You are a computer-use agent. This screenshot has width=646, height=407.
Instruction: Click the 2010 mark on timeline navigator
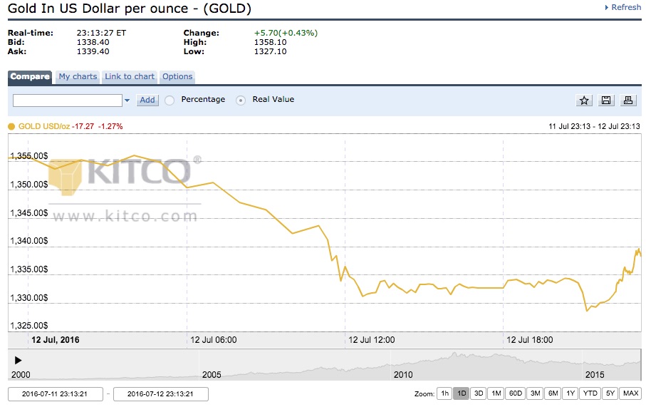(x=402, y=374)
